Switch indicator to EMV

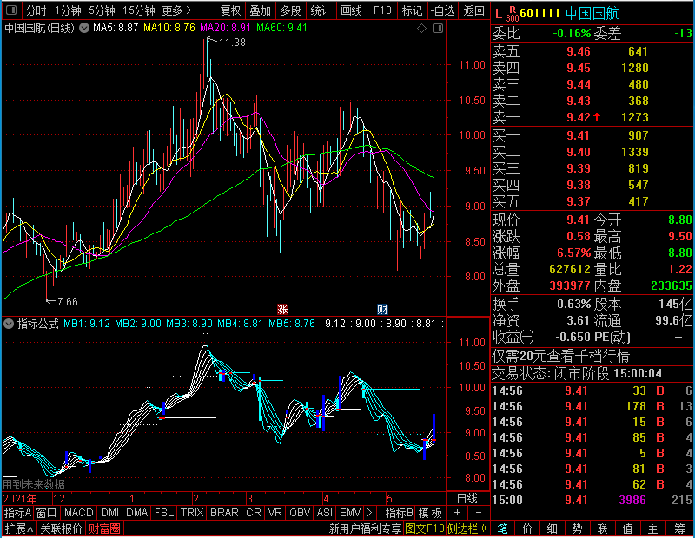(x=350, y=513)
